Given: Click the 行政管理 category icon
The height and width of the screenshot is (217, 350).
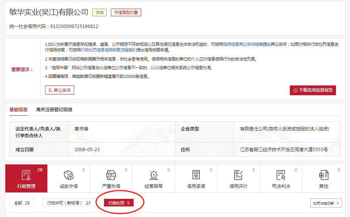Looking at the screenshot, I should click(26, 175).
